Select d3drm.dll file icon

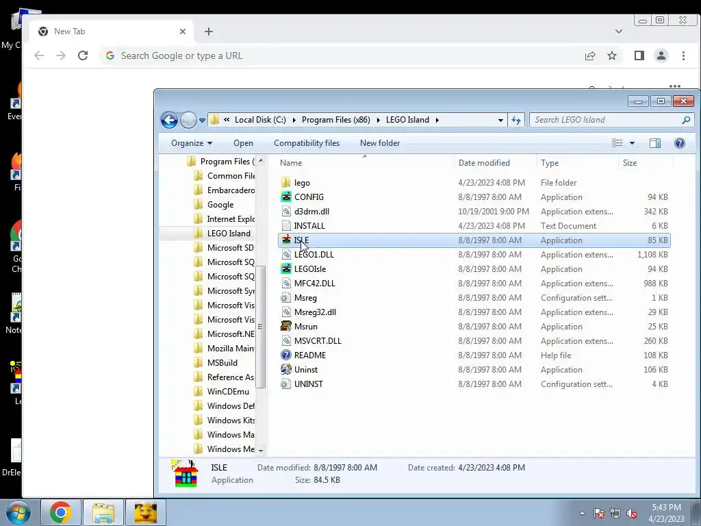pos(286,211)
